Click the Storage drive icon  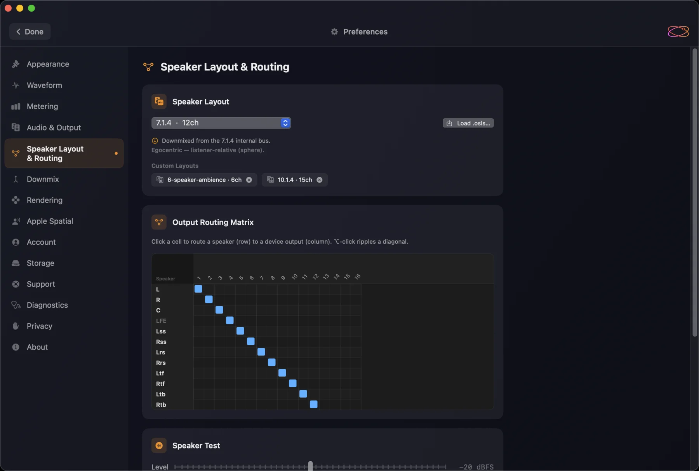(x=16, y=263)
